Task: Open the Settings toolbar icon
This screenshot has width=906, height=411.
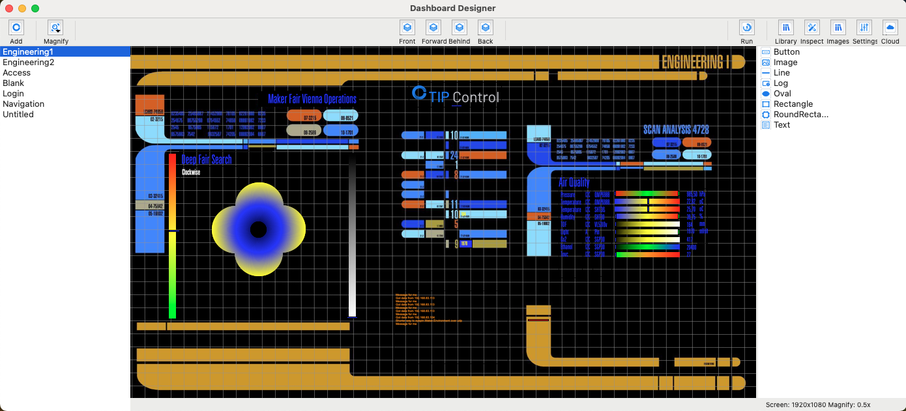Action: pyautogui.click(x=864, y=28)
